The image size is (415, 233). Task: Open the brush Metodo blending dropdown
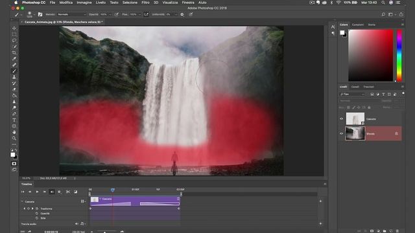[x=72, y=14]
